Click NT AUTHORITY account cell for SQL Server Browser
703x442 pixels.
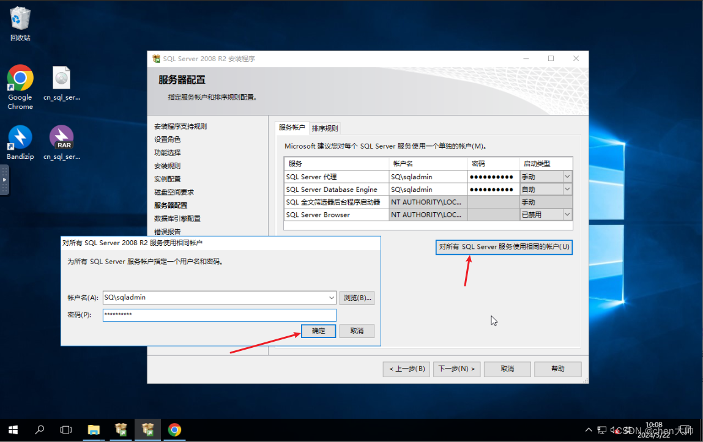[428, 215]
